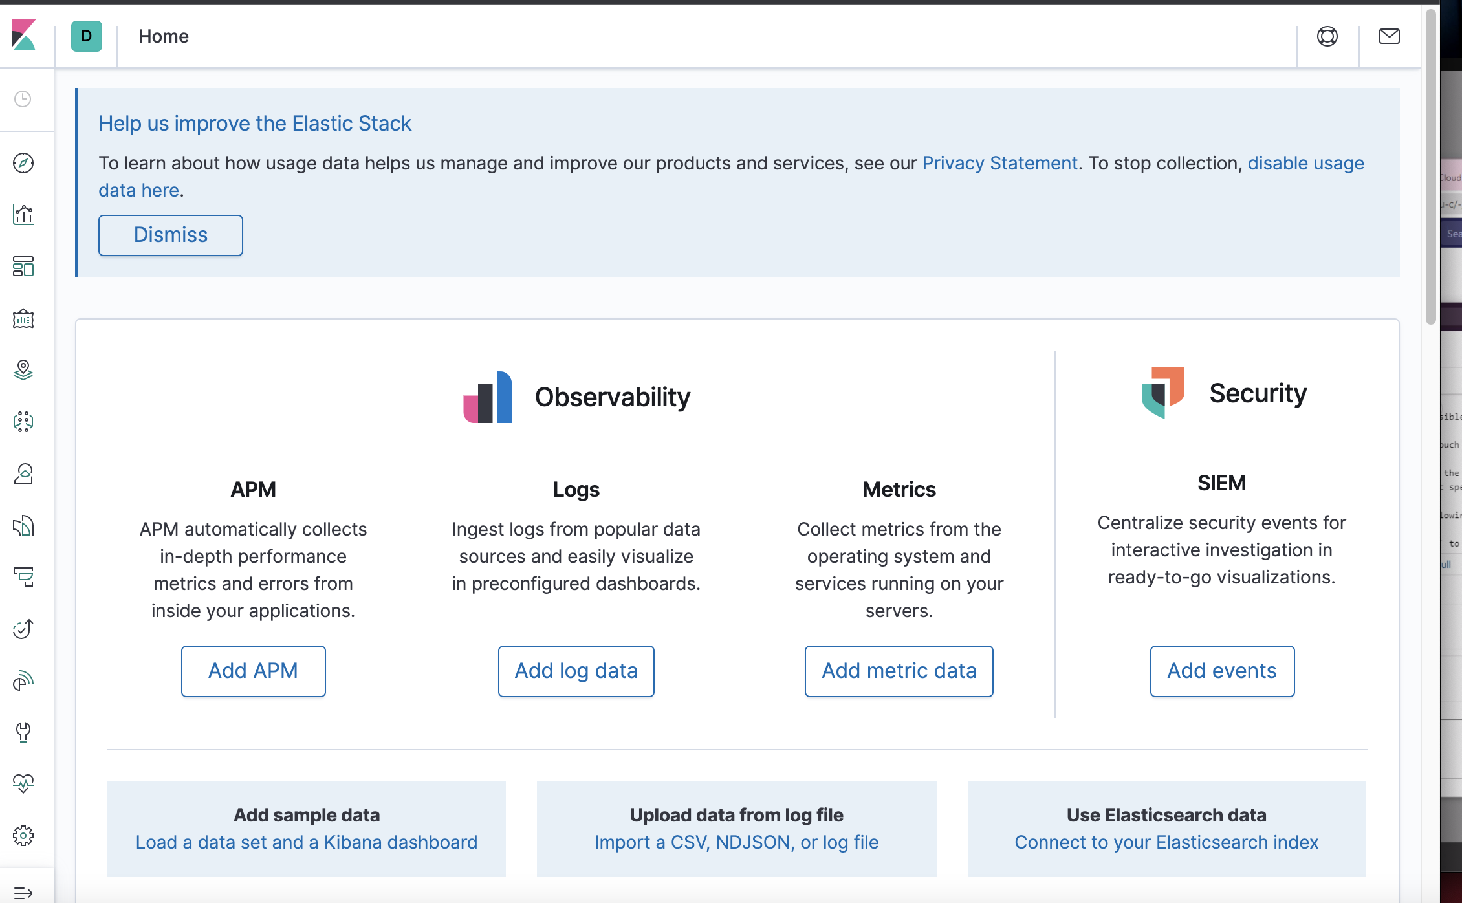Open Management with the gear icon
Viewport: 1462px width, 903px height.
coord(23,835)
